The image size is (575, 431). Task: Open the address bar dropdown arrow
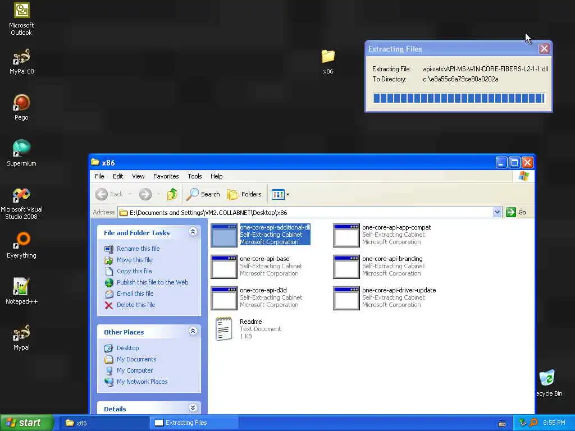497,212
